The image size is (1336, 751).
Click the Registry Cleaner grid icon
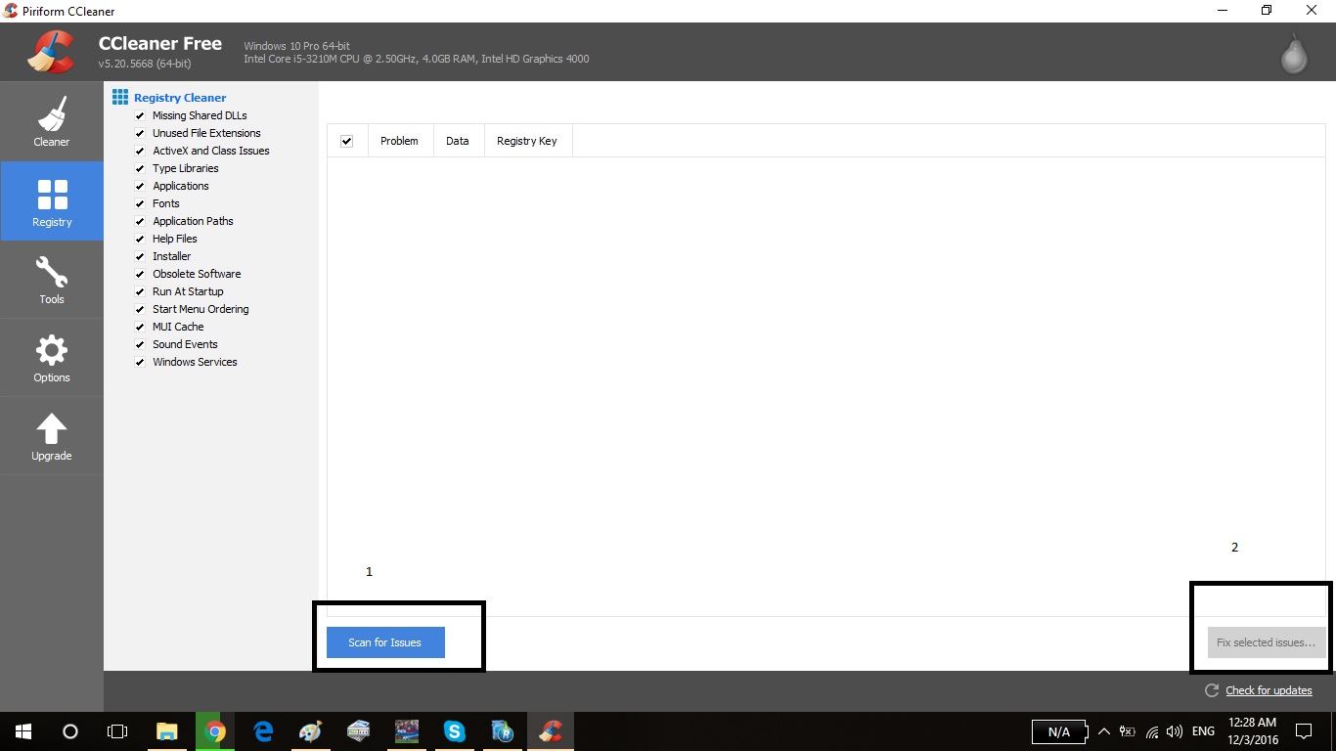[120, 97]
